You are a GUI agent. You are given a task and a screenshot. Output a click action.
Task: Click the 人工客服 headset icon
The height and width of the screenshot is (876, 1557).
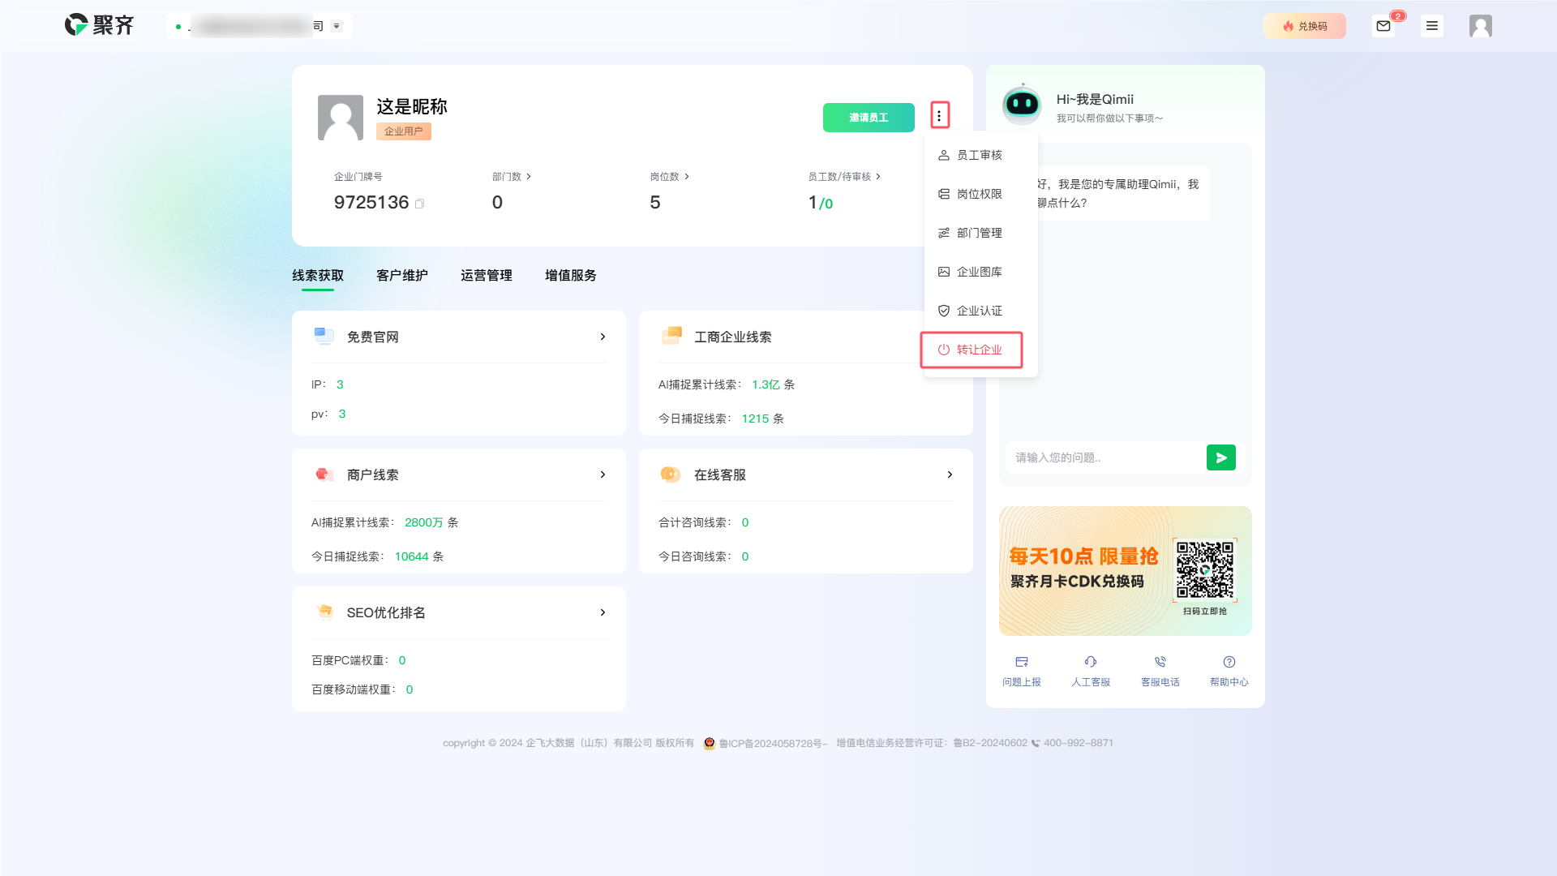[1091, 662]
